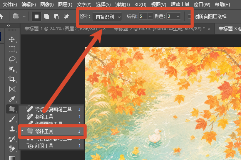Open the 3D(D) menu
241x160 pixels.
click(141, 5)
